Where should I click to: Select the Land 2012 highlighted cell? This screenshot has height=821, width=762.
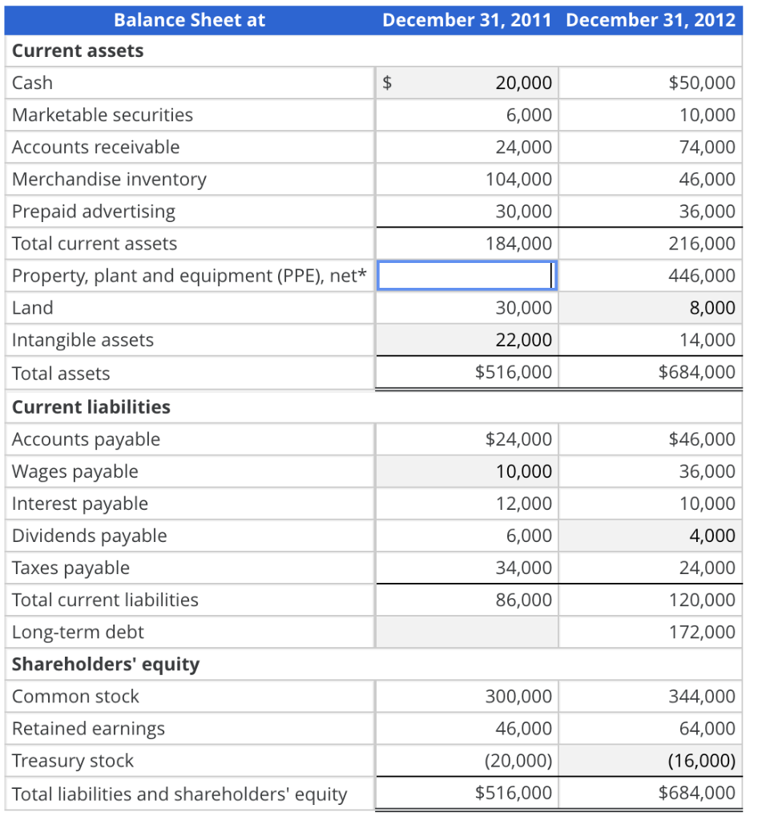point(651,307)
